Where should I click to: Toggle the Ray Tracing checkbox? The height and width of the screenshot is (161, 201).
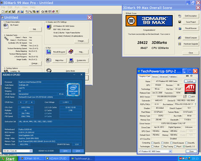[x=162, y=146]
